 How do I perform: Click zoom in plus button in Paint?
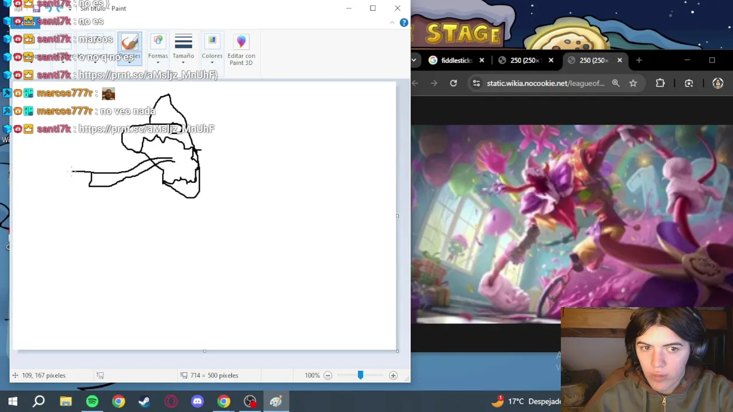point(393,375)
